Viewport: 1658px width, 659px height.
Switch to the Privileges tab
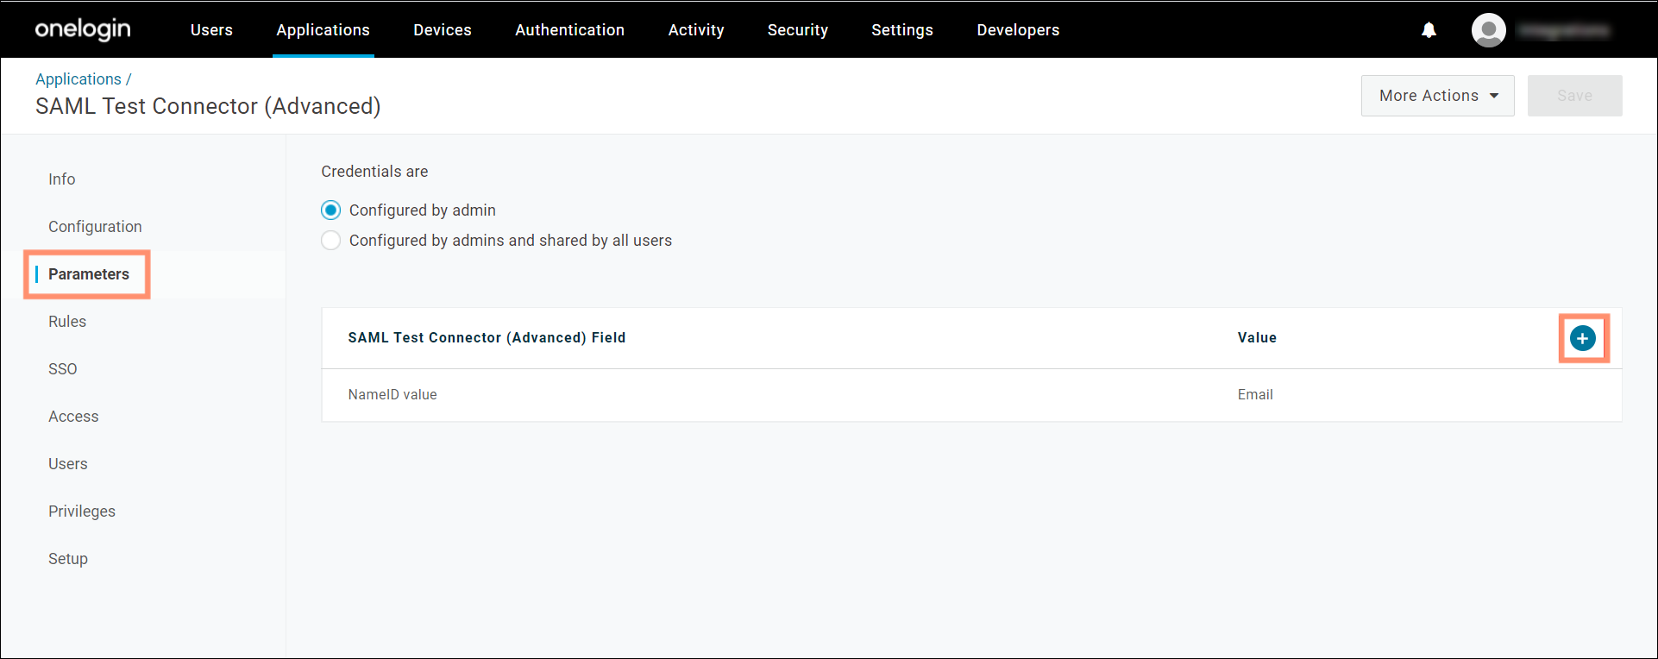point(82,512)
